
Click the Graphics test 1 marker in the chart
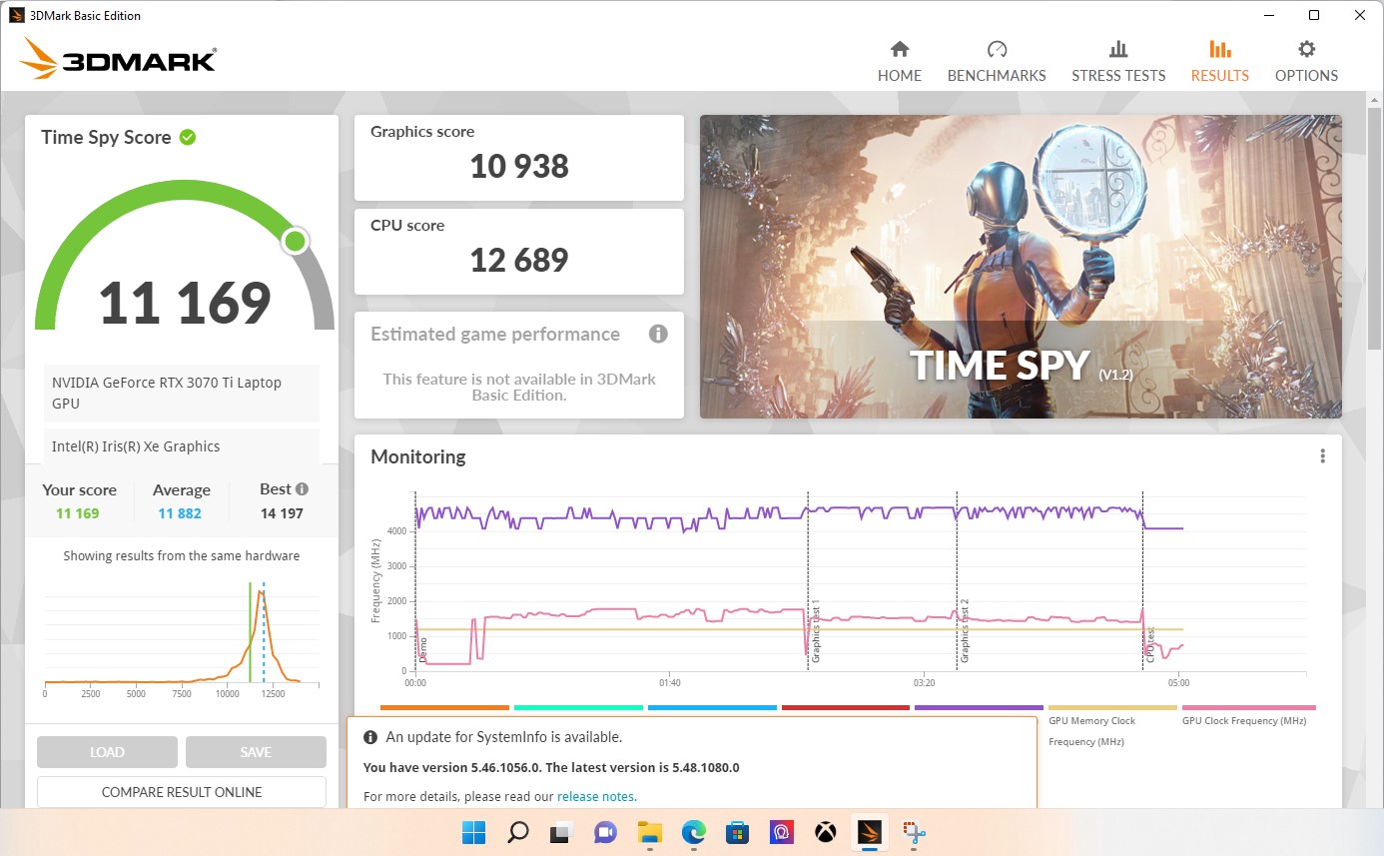click(815, 631)
